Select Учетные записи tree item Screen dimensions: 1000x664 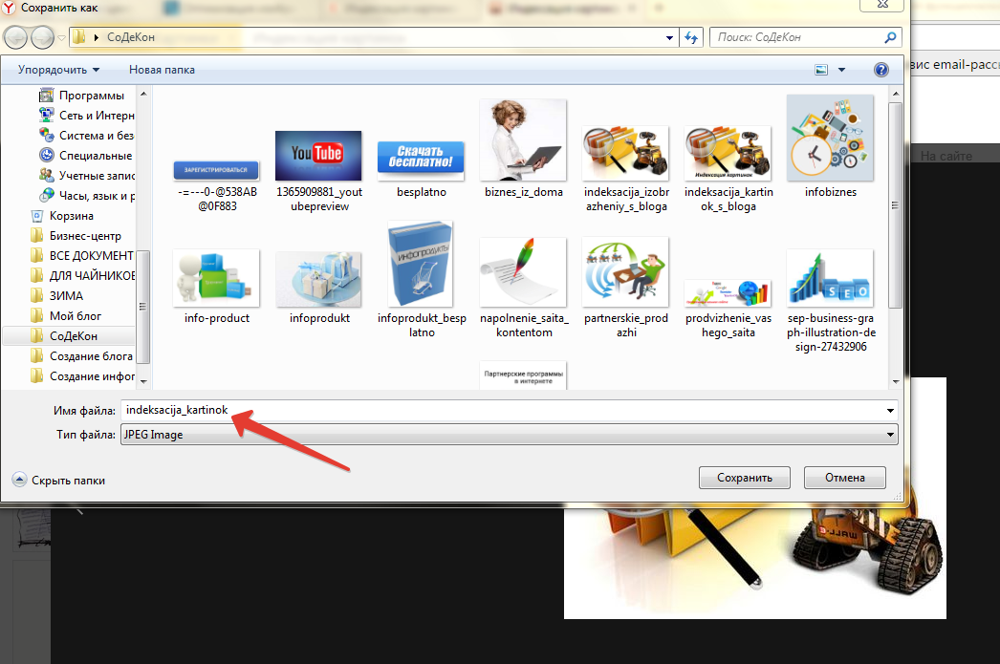point(85,175)
